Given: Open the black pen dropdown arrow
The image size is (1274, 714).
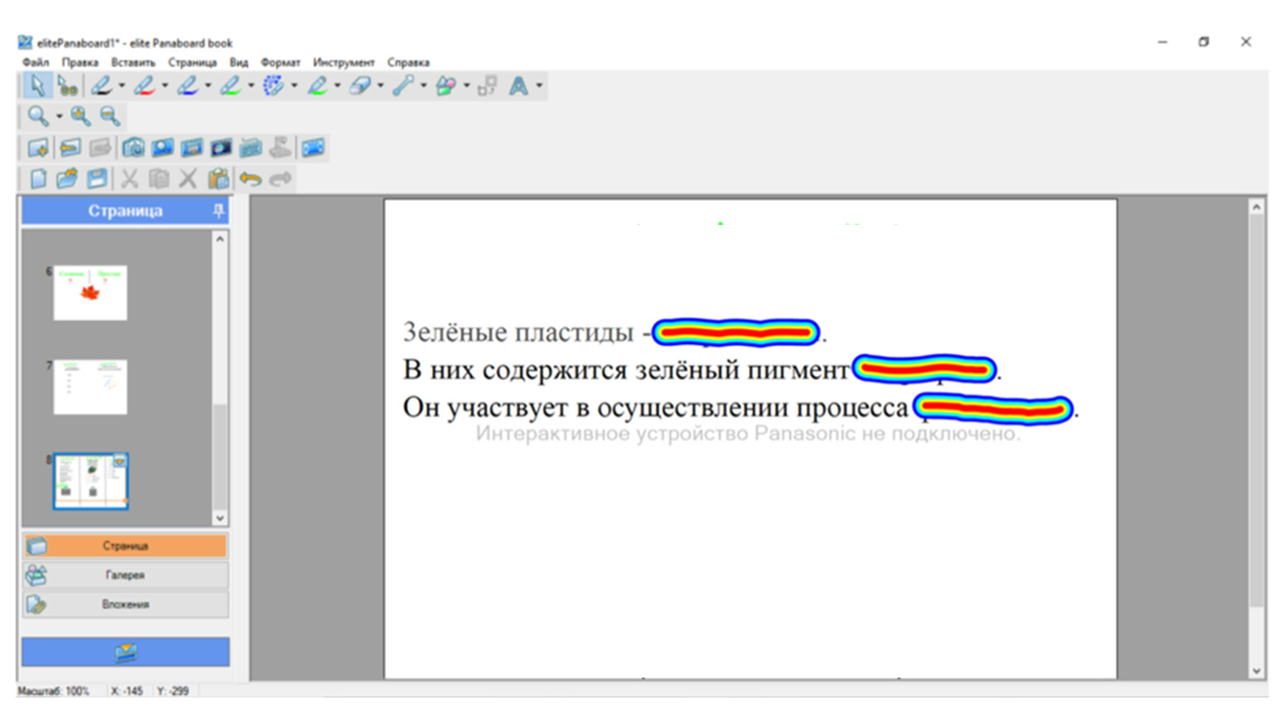Looking at the screenshot, I should (122, 86).
